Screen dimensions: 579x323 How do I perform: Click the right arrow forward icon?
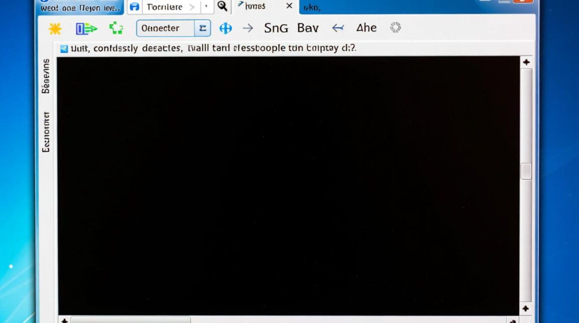[x=248, y=28]
